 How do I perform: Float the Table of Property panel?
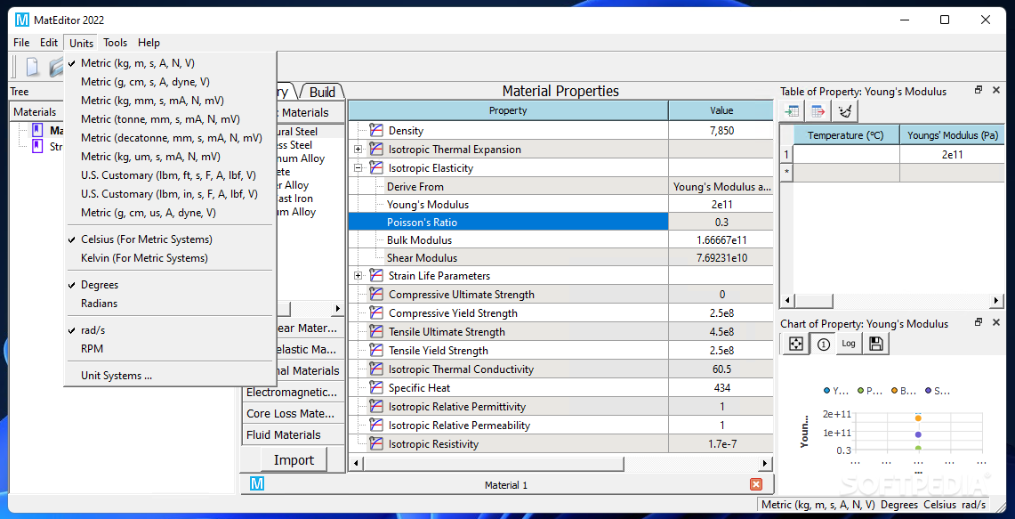point(979,91)
